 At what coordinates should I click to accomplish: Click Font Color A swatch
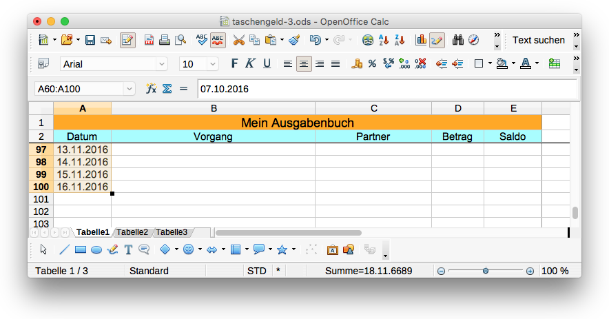coord(526,63)
